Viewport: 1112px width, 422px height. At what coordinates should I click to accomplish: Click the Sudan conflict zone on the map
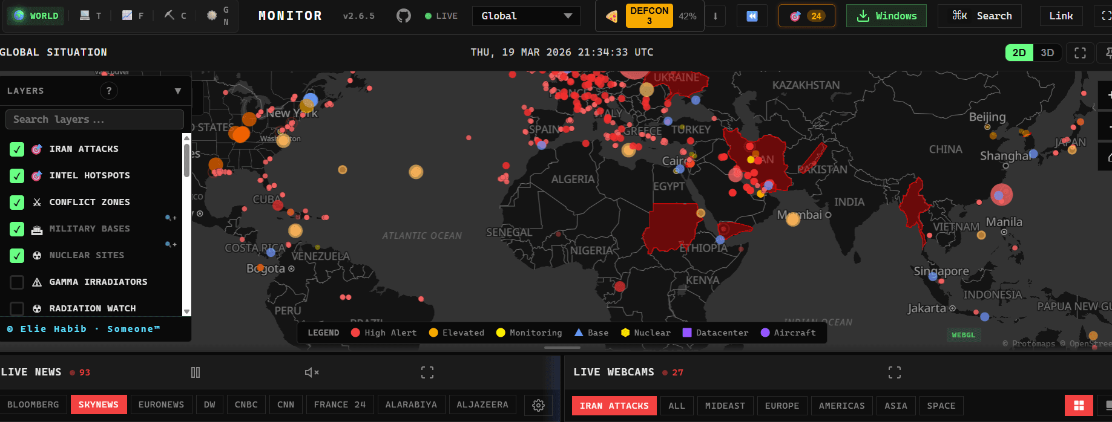tap(673, 227)
